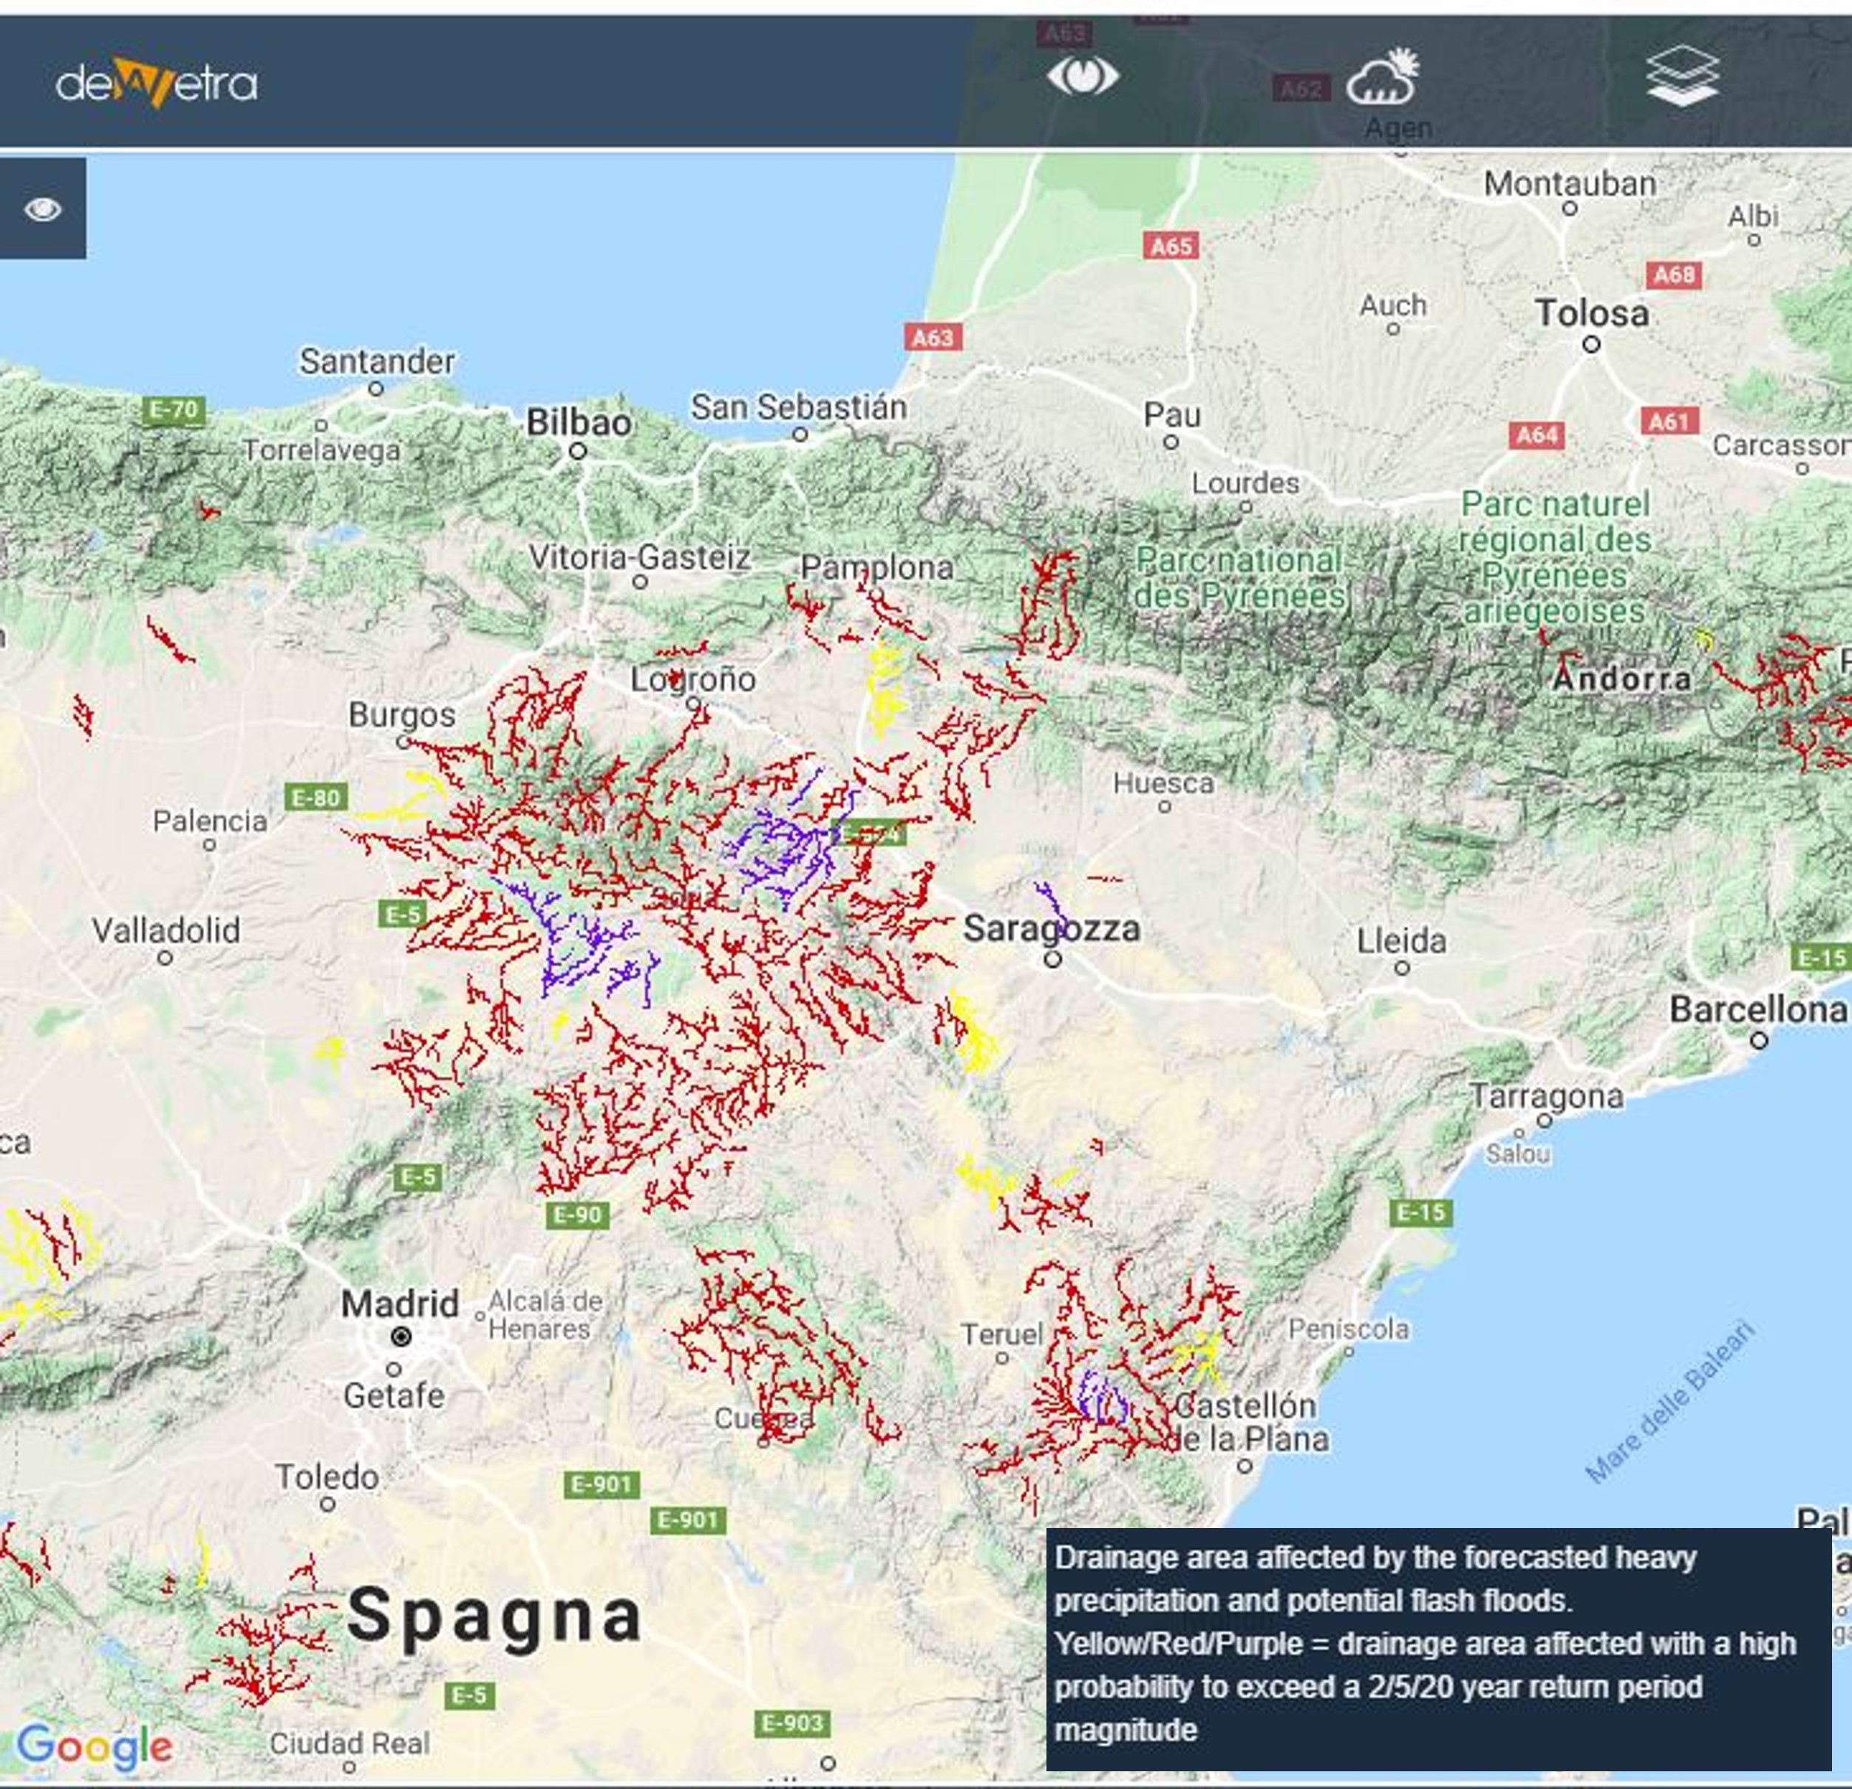The image size is (1852, 1789).
Task: Click the A68 highway badge near Tolosa
Action: click(1673, 275)
